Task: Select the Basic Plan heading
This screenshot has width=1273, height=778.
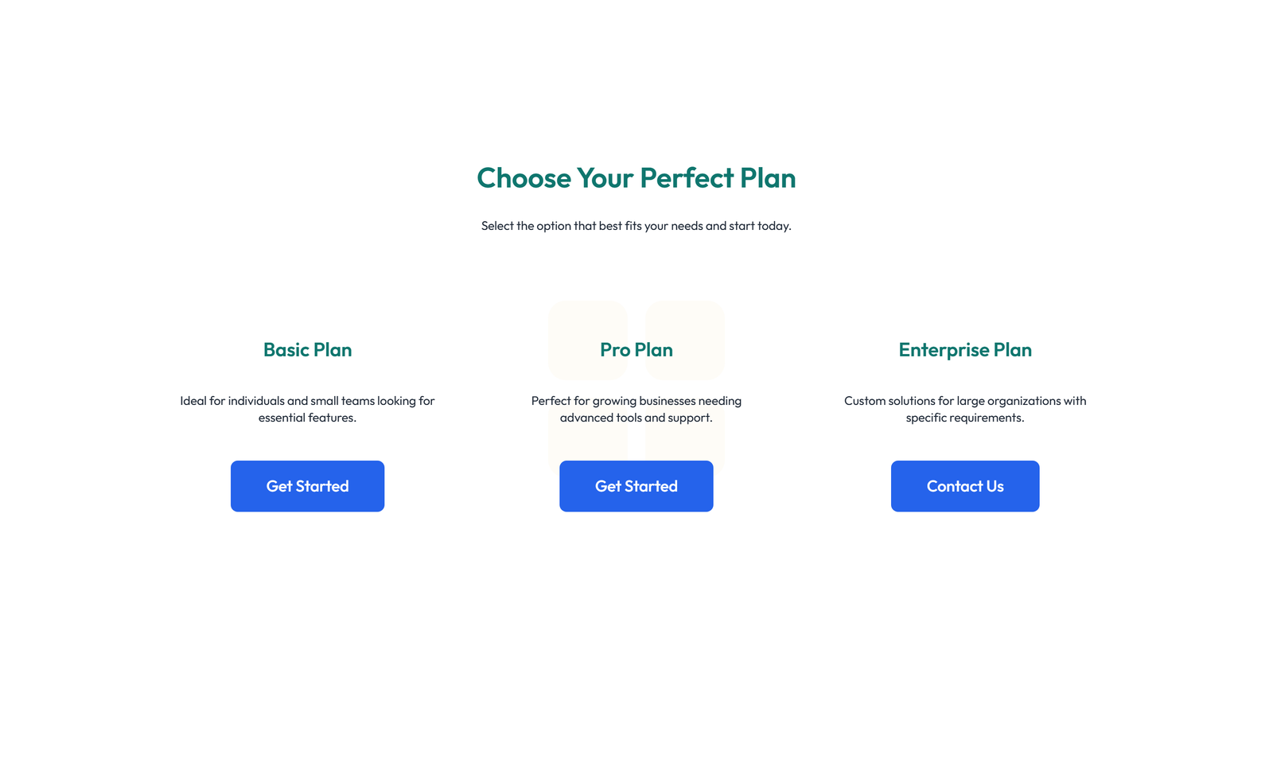Action: point(307,350)
